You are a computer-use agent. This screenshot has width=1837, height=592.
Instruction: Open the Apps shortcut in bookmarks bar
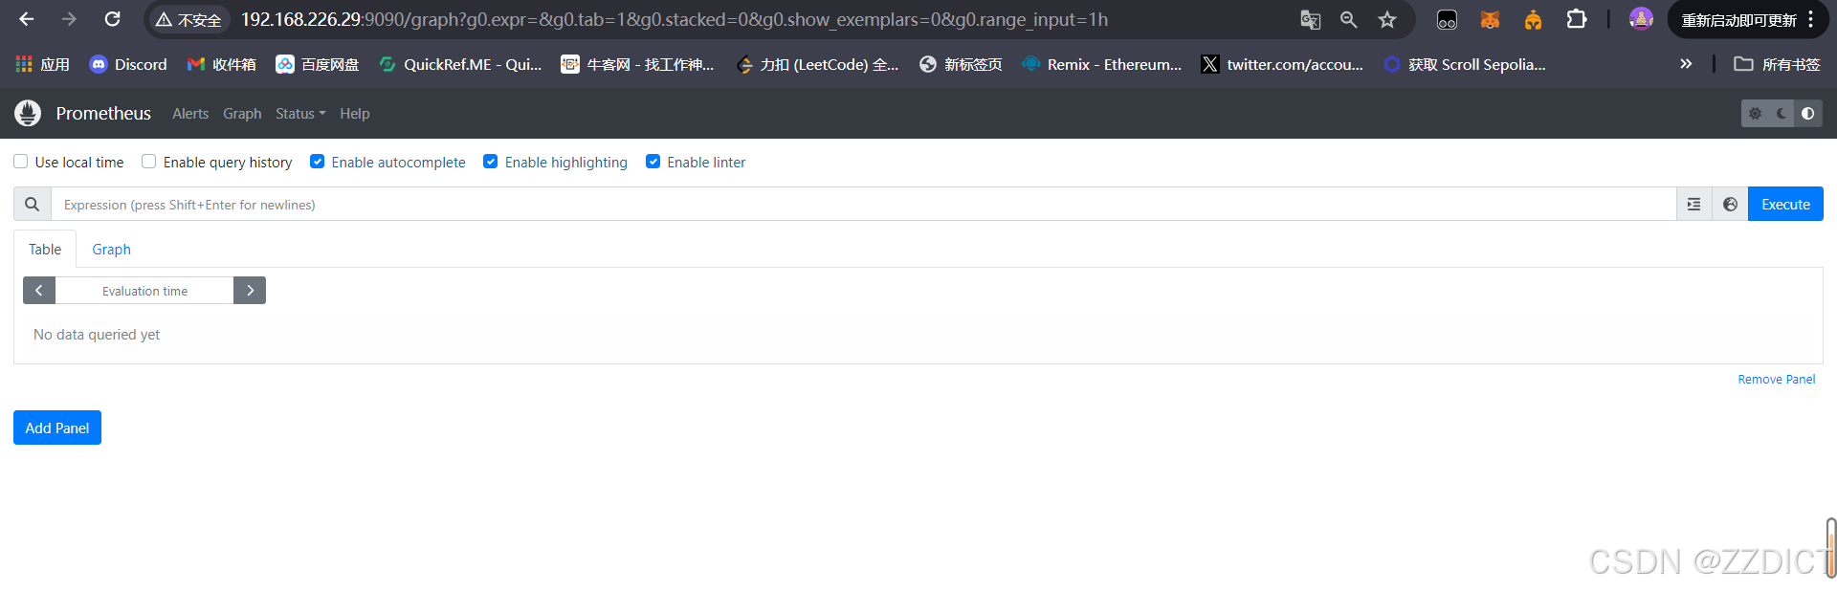pos(43,64)
